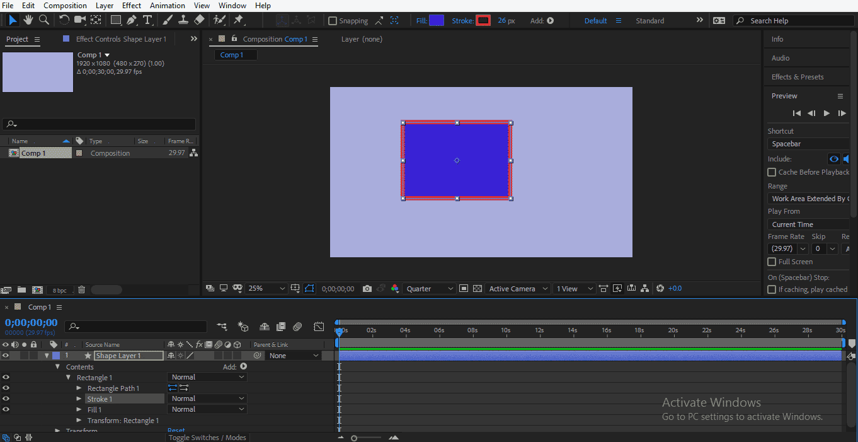Hide the Shape Layer 1 layer
This screenshot has height=442, width=858.
pyautogui.click(x=6, y=355)
